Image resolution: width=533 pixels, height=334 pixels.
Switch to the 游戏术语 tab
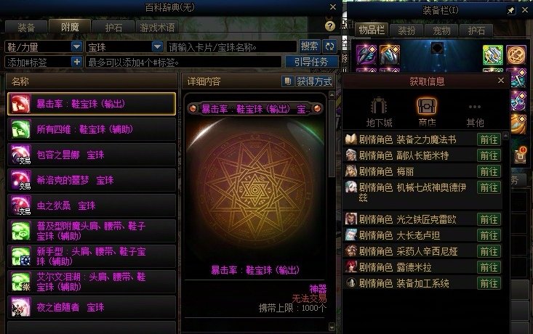click(x=157, y=27)
